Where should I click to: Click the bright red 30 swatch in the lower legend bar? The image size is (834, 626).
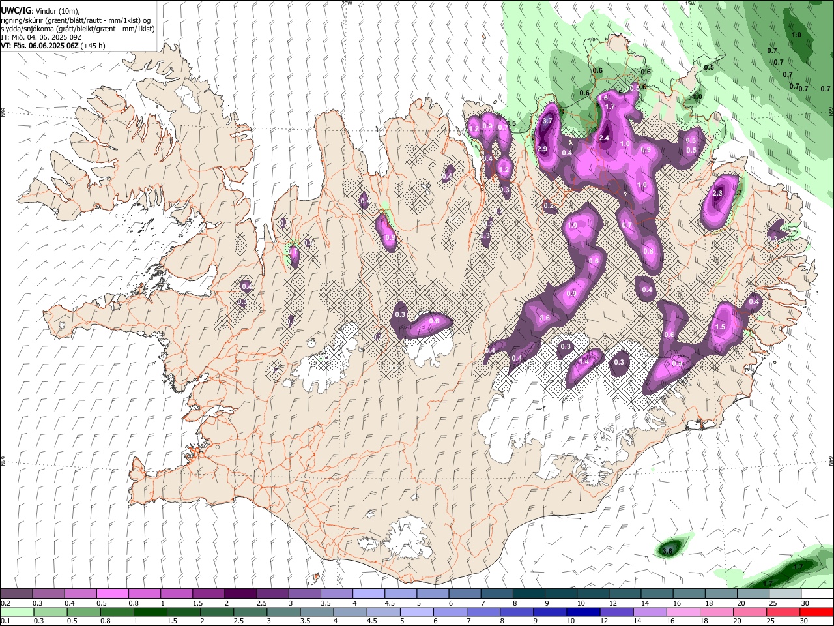pyautogui.click(x=816, y=612)
